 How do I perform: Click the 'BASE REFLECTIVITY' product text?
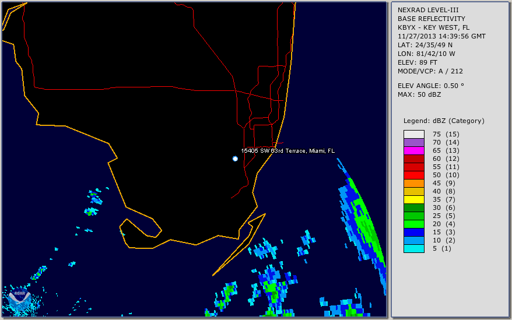(x=432, y=19)
